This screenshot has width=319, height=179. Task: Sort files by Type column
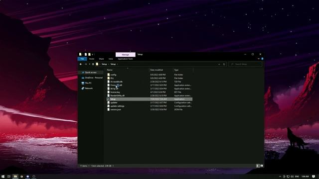pyautogui.click(x=176, y=70)
